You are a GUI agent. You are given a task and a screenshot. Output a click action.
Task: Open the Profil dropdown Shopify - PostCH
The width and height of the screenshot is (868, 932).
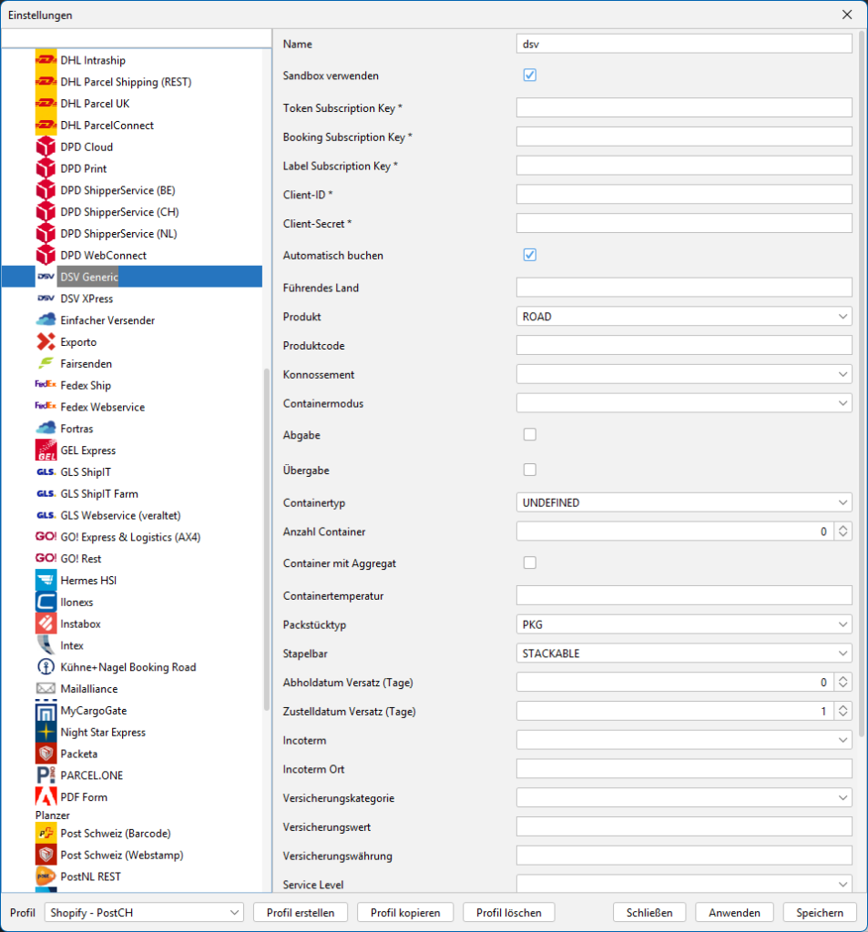[x=144, y=913]
